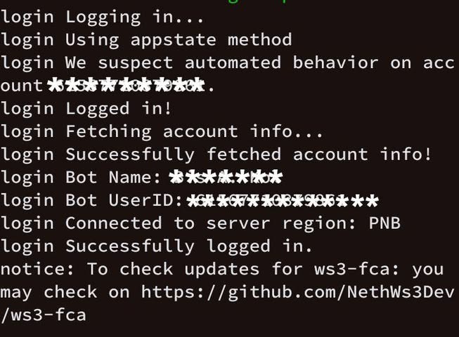This screenshot has height=337, width=459.
Task: Click the "login Logging in..." line
Action: [x=102, y=18]
